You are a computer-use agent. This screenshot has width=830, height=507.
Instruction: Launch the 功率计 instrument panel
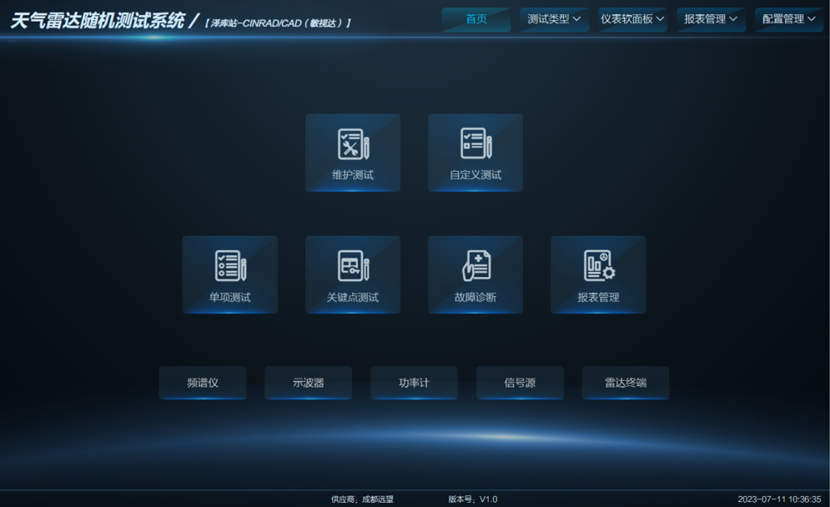414,383
